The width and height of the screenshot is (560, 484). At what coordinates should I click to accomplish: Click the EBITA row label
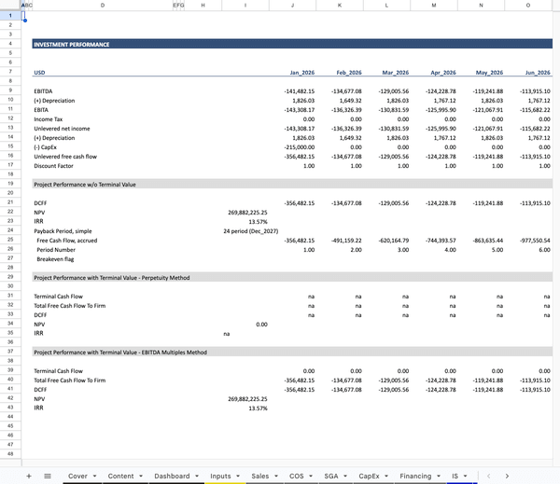click(41, 110)
